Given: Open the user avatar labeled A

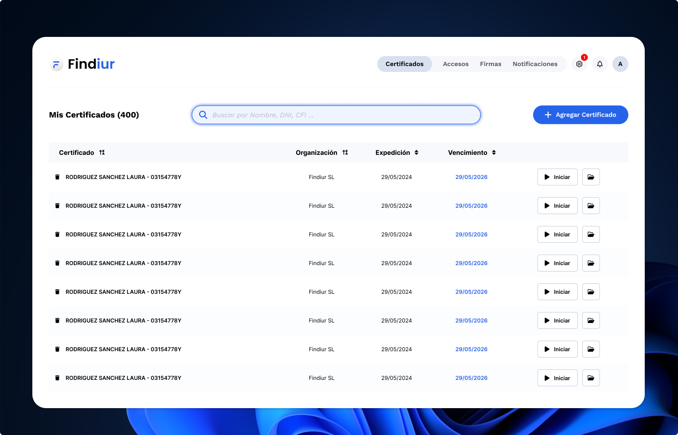Looking at the screenshot, I should pos(620,64).
